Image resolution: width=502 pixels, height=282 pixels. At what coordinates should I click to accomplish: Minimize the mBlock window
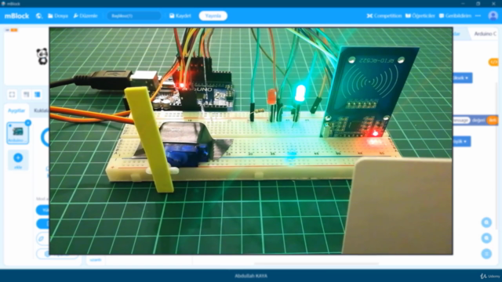(463, 3)
